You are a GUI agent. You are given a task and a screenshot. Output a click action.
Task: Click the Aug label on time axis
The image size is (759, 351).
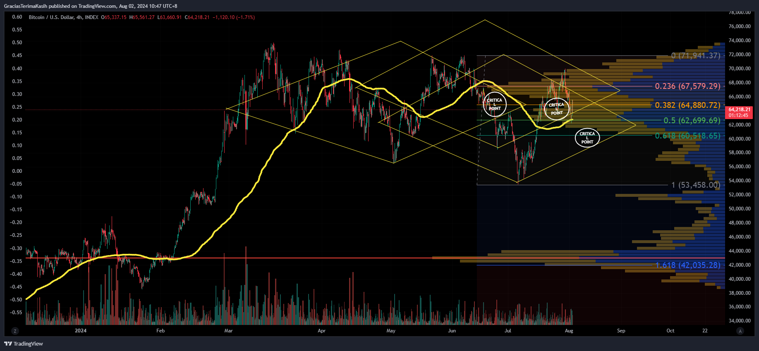569,331
